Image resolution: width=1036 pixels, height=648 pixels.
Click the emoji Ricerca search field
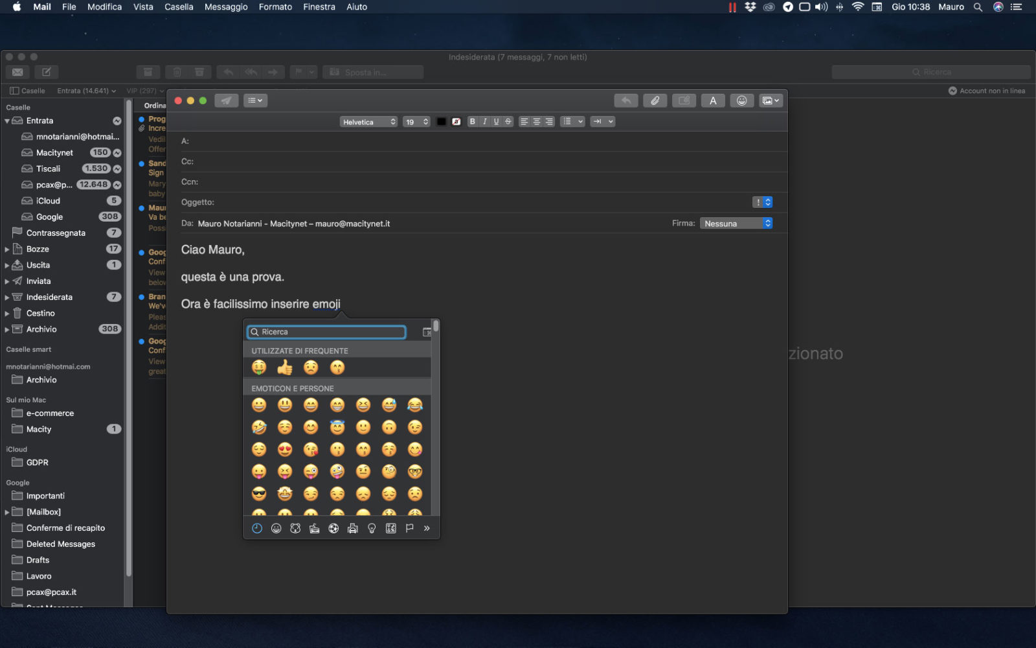[x=327, y=332]
